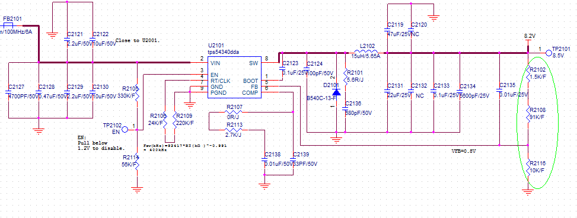Select capacitor C2133 symbol

pos(433,91)
